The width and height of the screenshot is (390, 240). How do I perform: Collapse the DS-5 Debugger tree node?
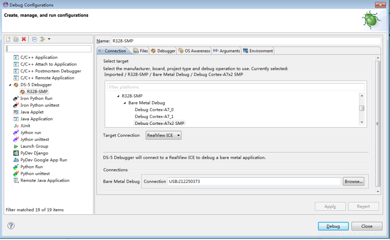point(10,85)
